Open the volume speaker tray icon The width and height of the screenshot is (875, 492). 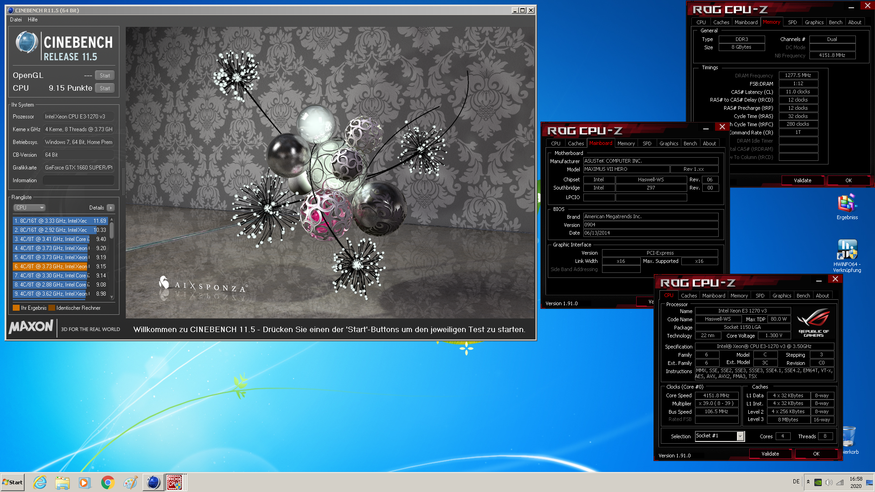click(x=829, y=482)
